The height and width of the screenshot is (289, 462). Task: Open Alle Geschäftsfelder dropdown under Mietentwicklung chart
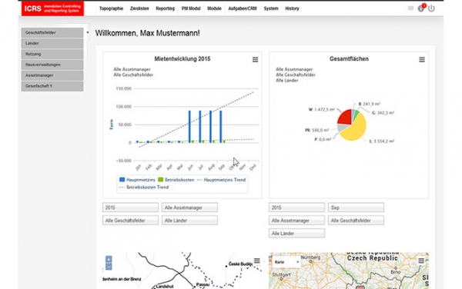[131, 221]
